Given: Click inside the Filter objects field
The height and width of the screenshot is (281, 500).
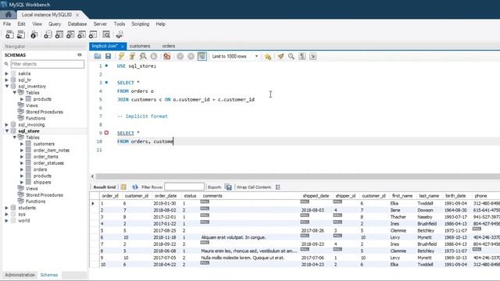Looking at the screenshot, I should (x=48, y=64).
